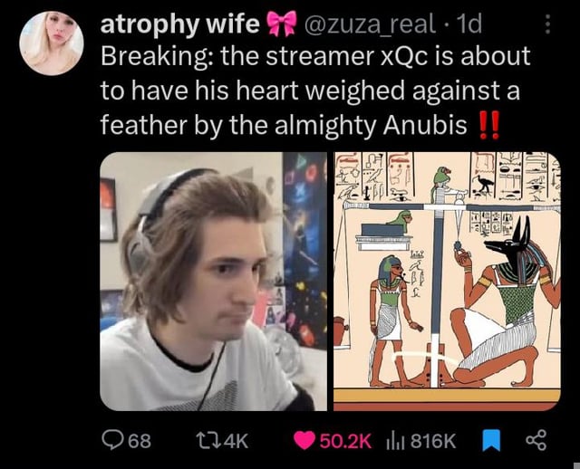Open the three-dot more options menu

tap(547, 24)
